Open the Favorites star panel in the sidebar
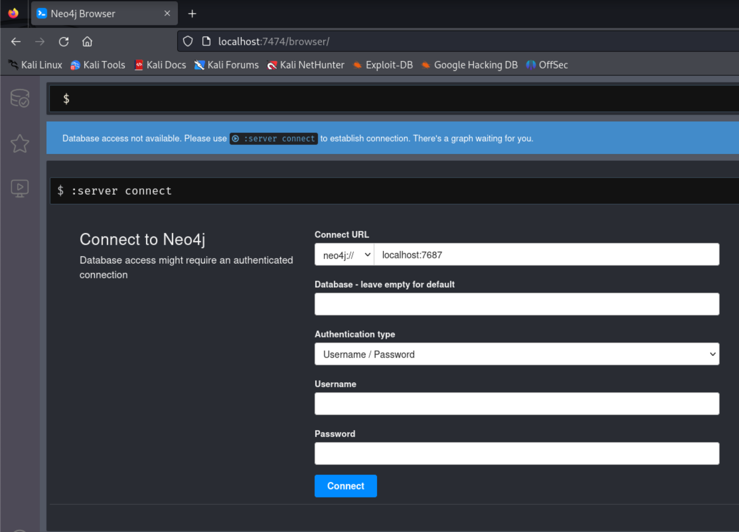 (19, 144)
